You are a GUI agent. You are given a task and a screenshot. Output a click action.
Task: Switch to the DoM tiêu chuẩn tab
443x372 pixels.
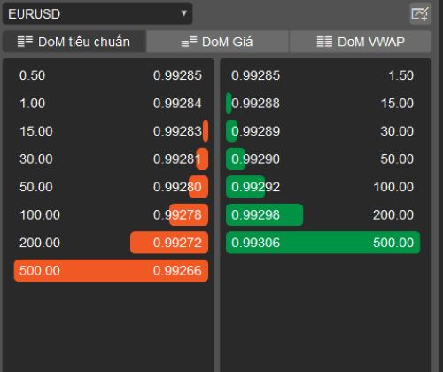(74, 42)
